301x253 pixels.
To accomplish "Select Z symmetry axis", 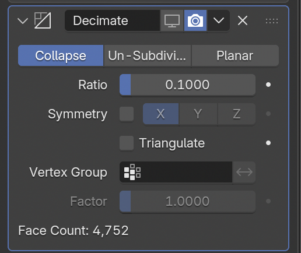I will (237, 114).
